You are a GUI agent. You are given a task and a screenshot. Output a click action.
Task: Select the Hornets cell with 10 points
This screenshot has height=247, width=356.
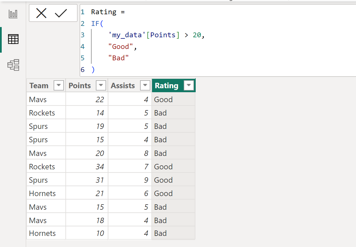click(x=46, y=233)
